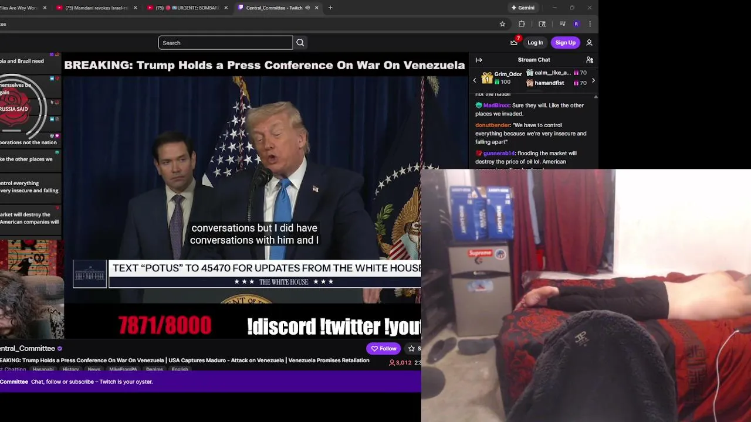Close the URGENTE BOMBAR YouTube tab

coord(226,8)
